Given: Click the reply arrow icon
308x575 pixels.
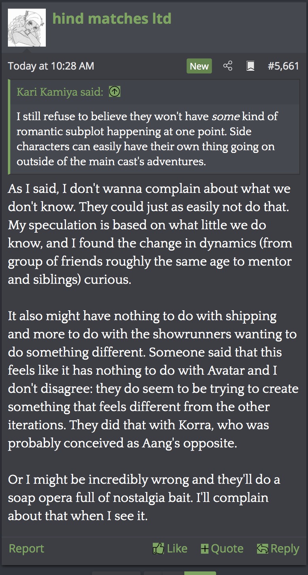Looking at the screenshot, I should pyautogui.click(x=262, y=549).
